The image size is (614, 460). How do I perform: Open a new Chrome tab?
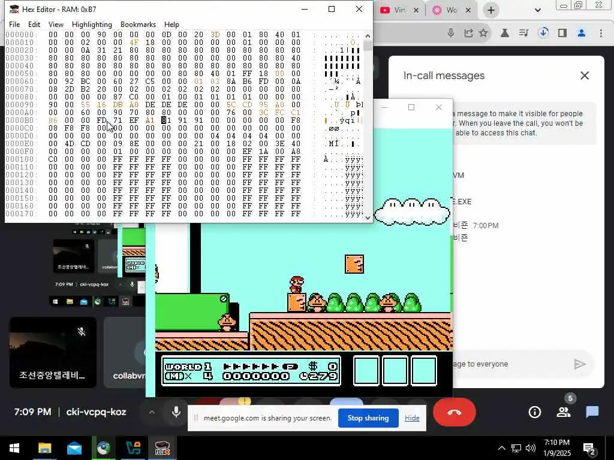[x=491, y=10]
